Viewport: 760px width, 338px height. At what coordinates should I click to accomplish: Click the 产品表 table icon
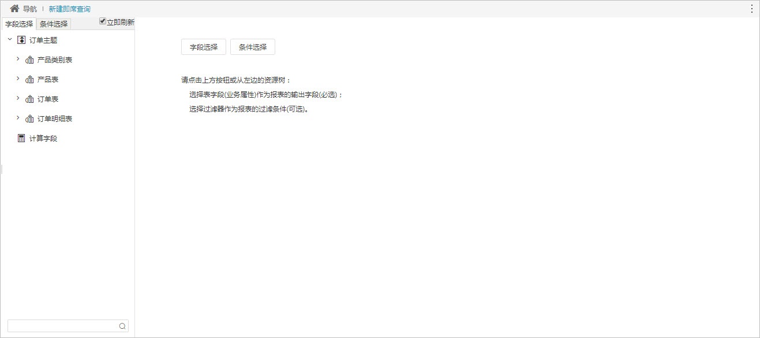pos(30,80)
